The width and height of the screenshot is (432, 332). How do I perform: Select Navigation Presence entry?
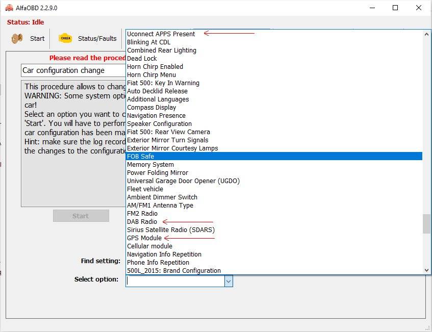(x=274, y=116)
